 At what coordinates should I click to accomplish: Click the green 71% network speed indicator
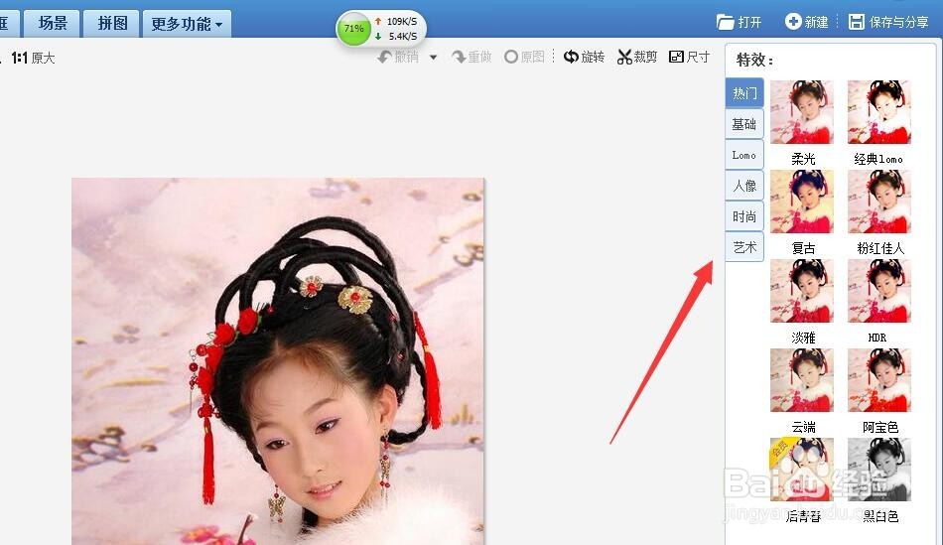click(x=353, y=28)
